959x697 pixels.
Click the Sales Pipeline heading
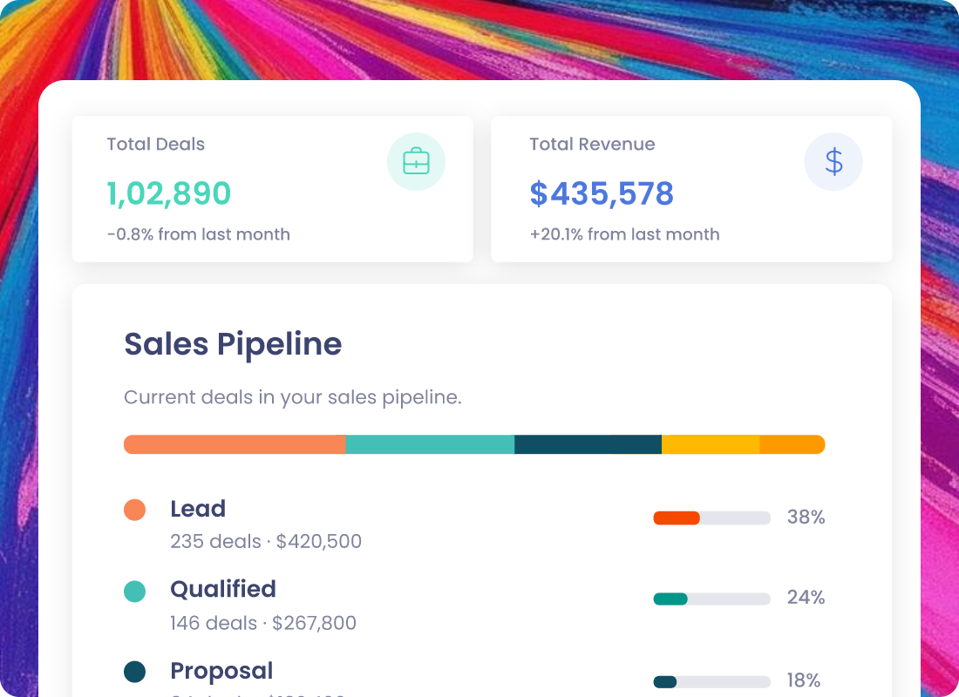pyautogui.click(x=233, y=344)
